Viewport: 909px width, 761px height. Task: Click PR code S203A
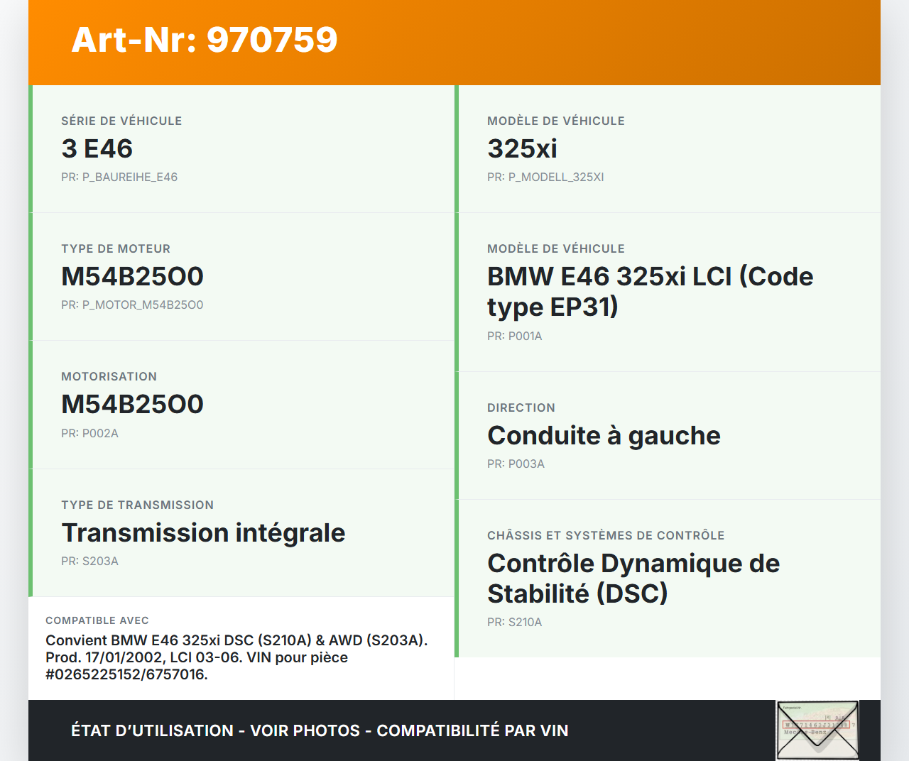coord(89,561)
